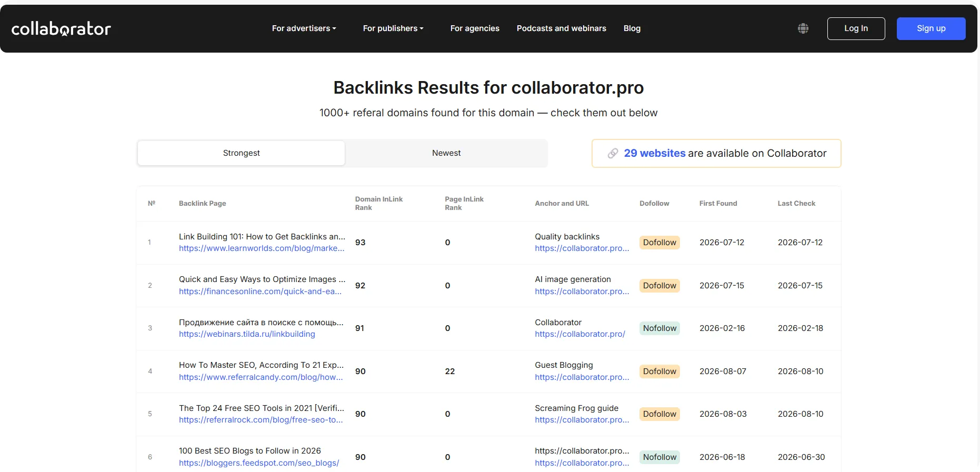Open the For agencies menu item
The width and height of the screenshot is (980, 472).
coord(475,28)
